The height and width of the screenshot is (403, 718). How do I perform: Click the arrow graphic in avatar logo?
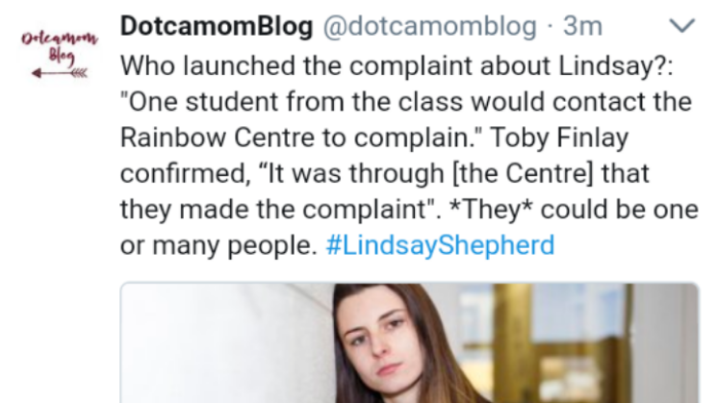pyautogui.click(x=60, y=73)
